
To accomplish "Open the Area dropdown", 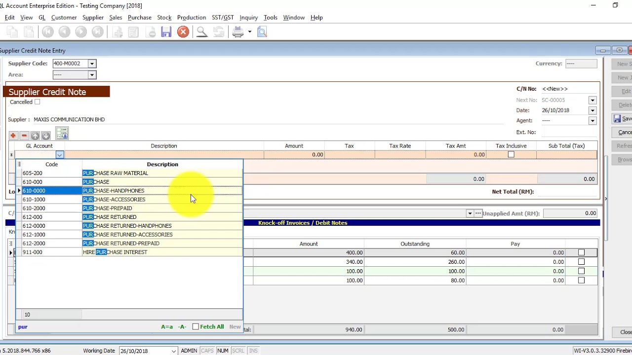I will point(92,75).
